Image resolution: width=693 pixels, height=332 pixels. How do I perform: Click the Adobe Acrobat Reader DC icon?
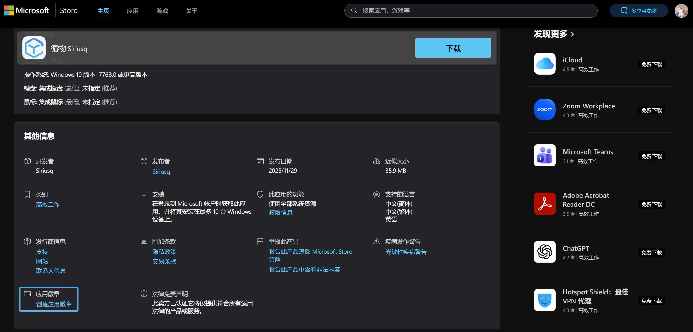[544, 204]
